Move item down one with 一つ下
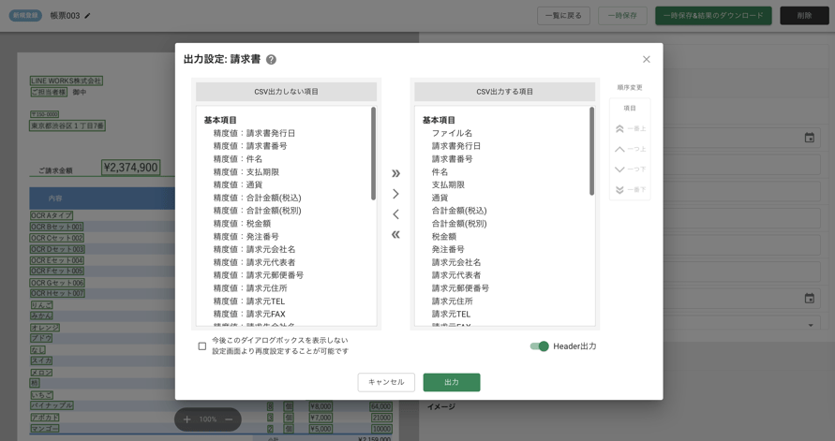Image resolution: width=835 pixels, height=441 pixels. tap(630, 169)
